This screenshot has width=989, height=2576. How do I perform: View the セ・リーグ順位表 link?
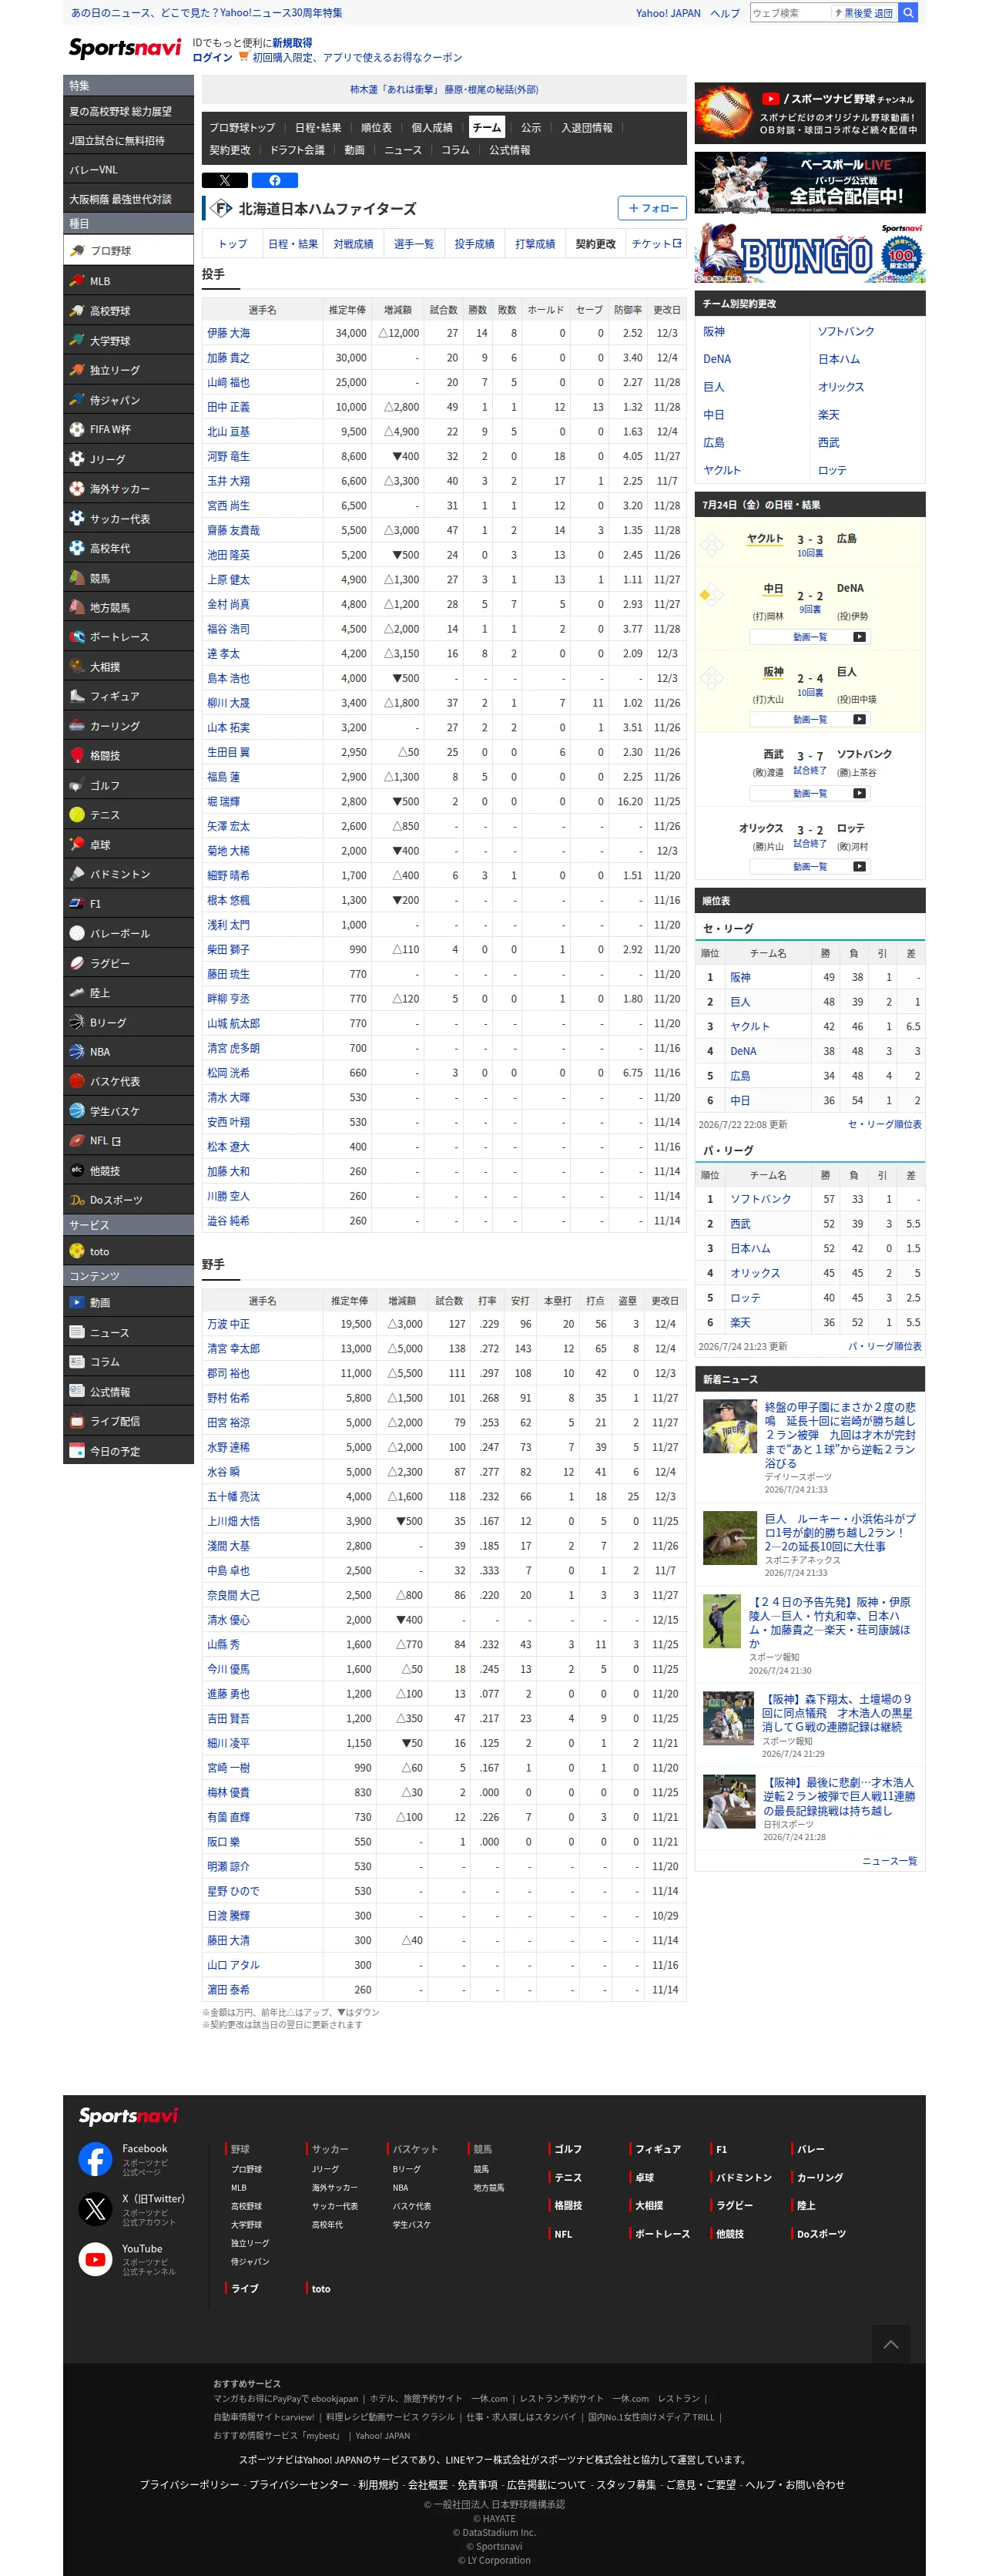pyautogui.click(x=884, y=1125)
